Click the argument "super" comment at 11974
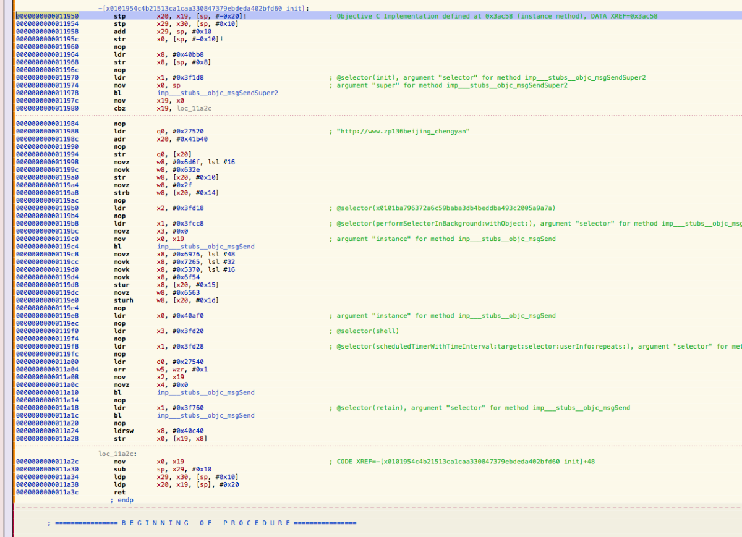The width and height of the screenshot is (742, 537). [448, 85]
